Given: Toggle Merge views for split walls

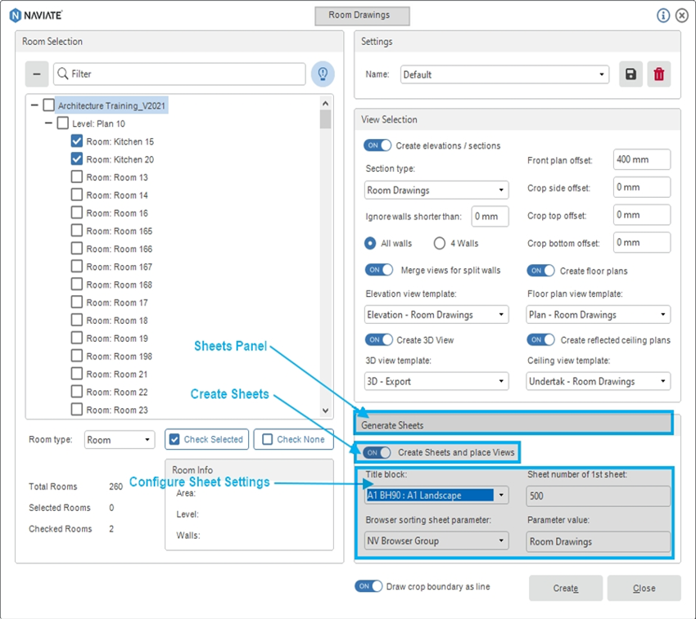Looking at the screenshot, I should (x=379, y=270).
